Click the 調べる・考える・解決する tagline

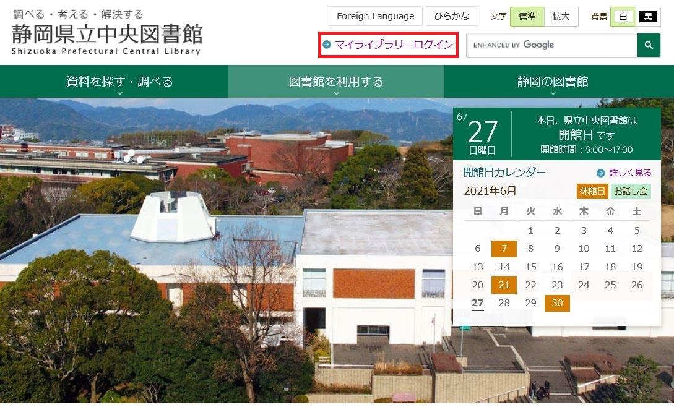78,14
